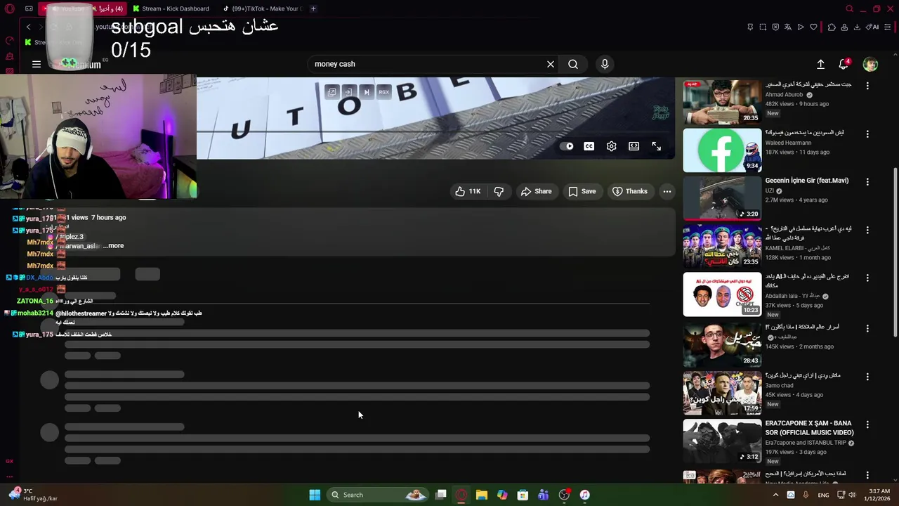Show hidden system tray icons
The height and width of the screenshot is (506, 899).
tap(775, 495)
